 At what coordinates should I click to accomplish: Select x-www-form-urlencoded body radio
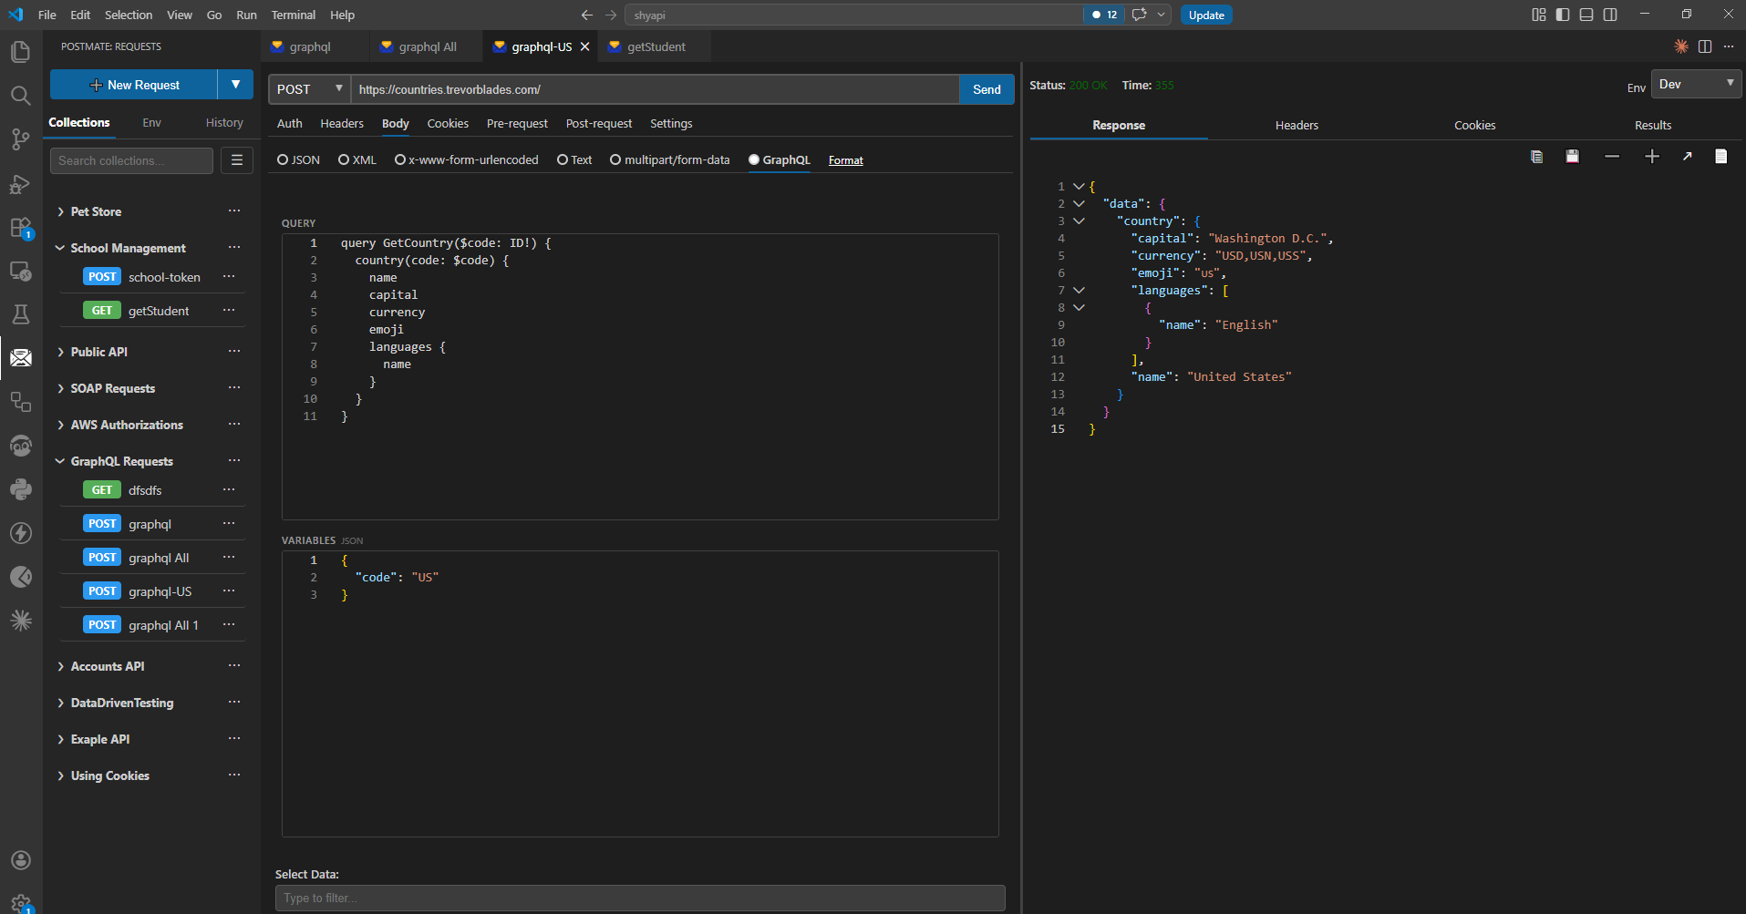[x=399, y=159]
